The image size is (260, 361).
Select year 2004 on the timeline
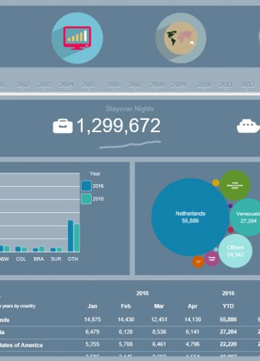pyautogui.click(x=66, y=84)
